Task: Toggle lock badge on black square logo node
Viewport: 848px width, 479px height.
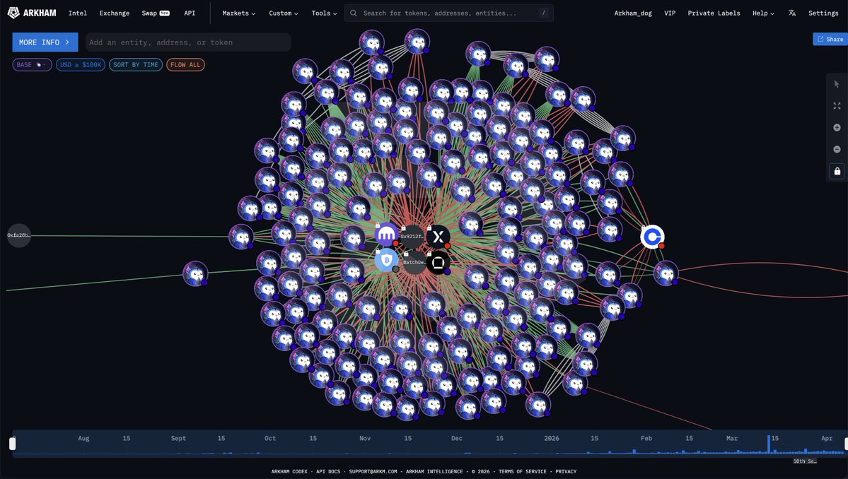Action: click(429, 254)
